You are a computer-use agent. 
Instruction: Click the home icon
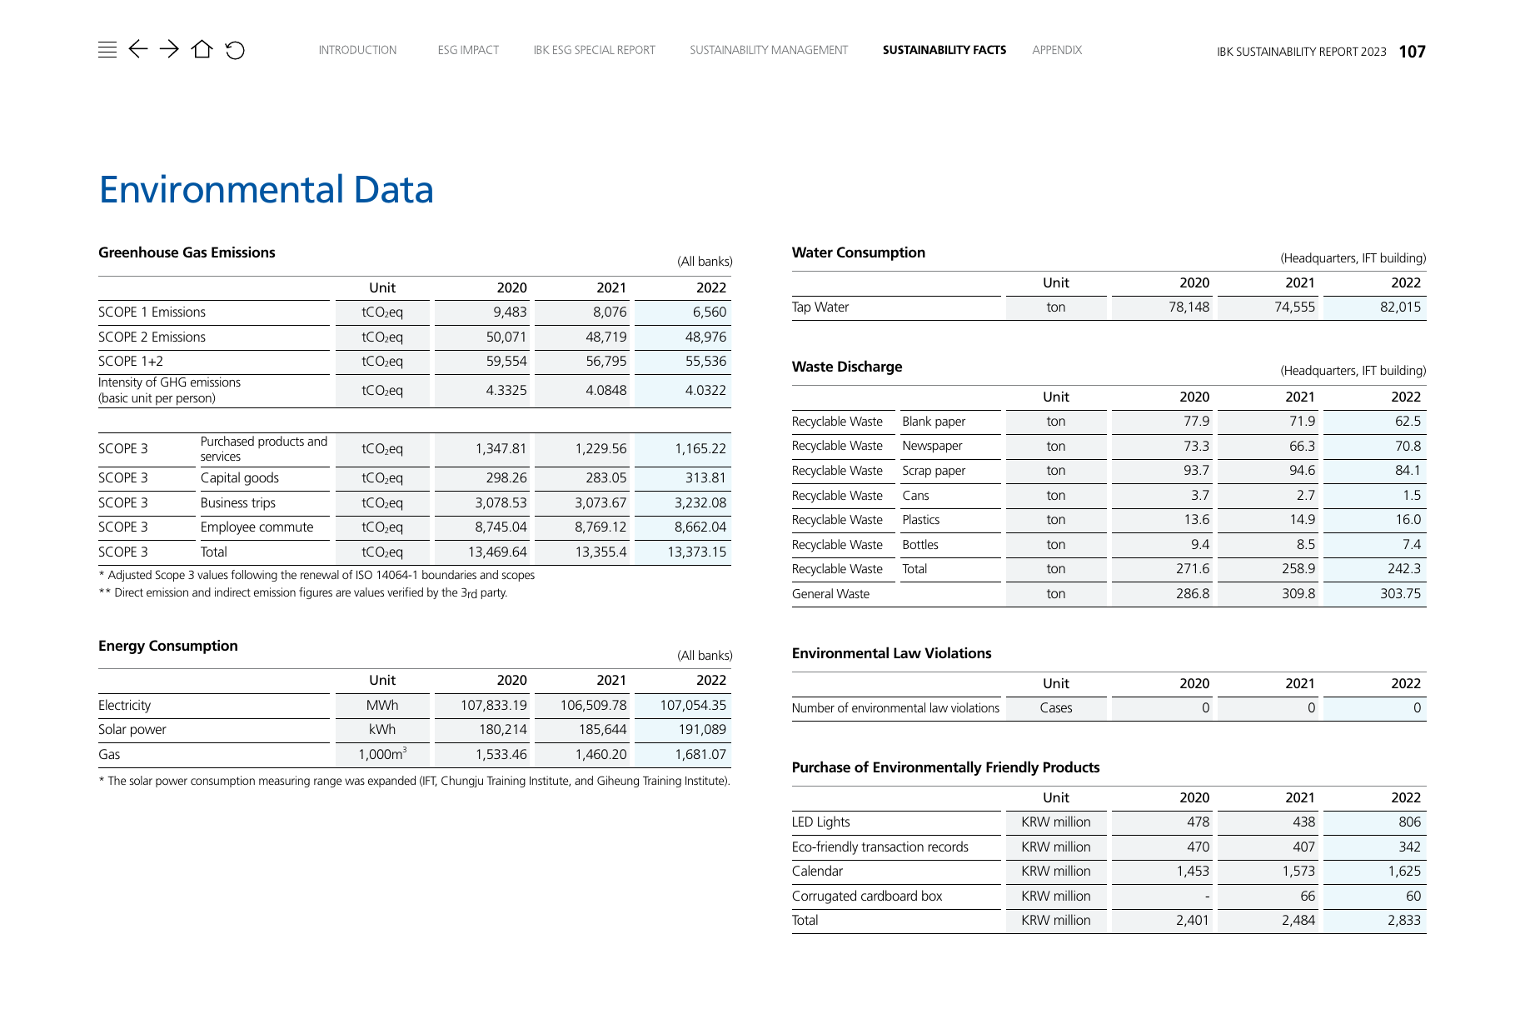202,49
